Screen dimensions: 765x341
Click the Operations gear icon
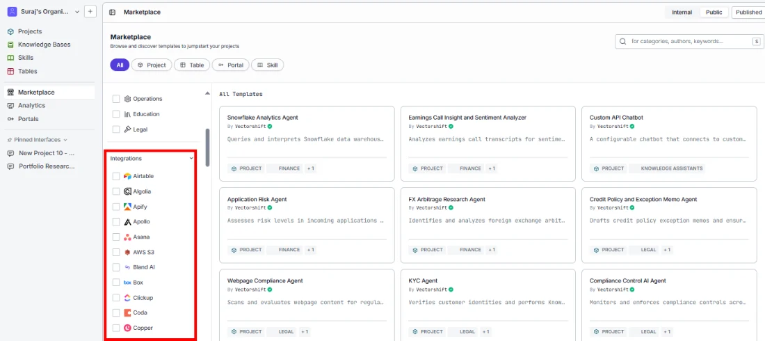point(128,99)
